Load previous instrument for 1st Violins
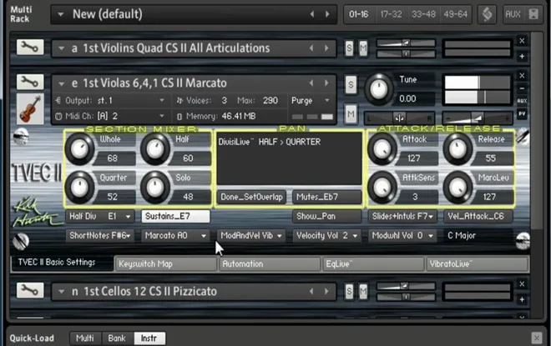The image size is (551, 346). pyautogui.click(x=311, y=48)
